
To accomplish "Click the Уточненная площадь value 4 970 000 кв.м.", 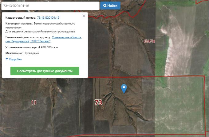I will [x=49, y=47].
